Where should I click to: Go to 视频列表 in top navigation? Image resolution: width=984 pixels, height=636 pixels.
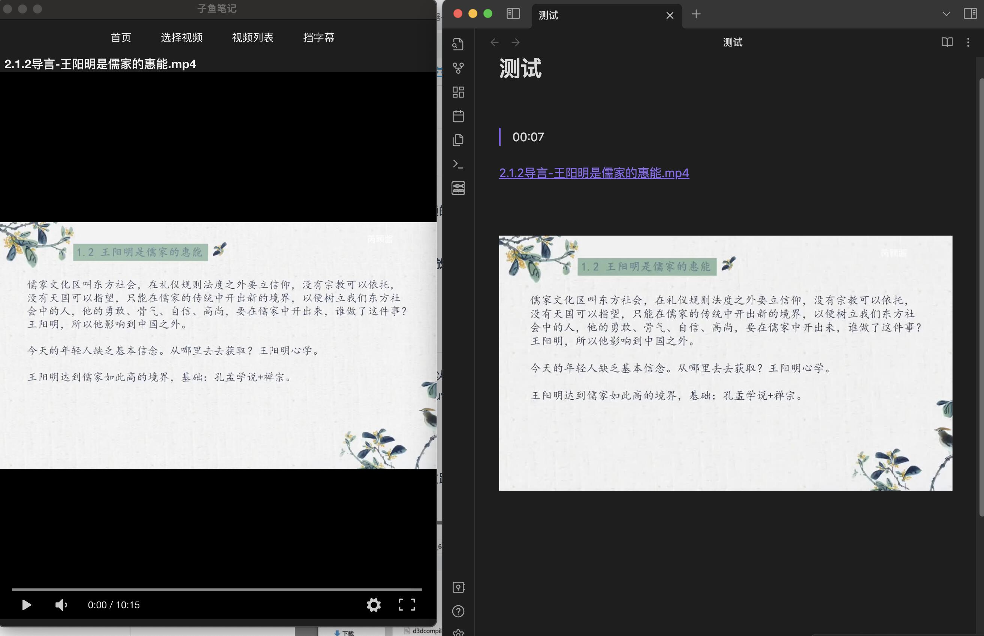(x=253, y=37)
